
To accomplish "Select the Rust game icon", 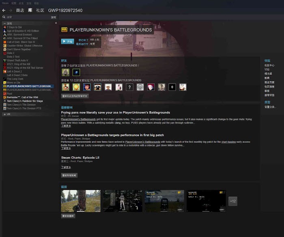I will click(x=5, y=94).
